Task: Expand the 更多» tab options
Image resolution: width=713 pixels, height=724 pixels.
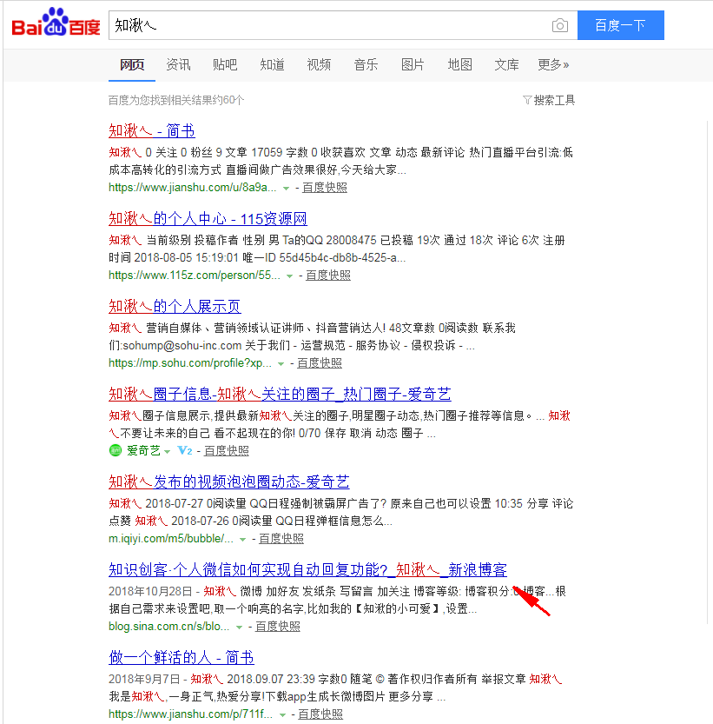Action: point(553,64)
